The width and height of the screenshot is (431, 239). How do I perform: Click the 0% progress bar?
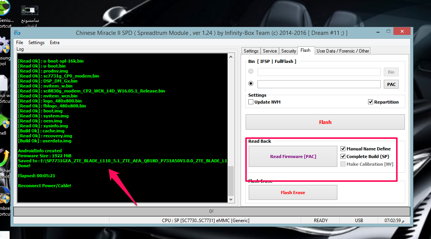point(211,211)
